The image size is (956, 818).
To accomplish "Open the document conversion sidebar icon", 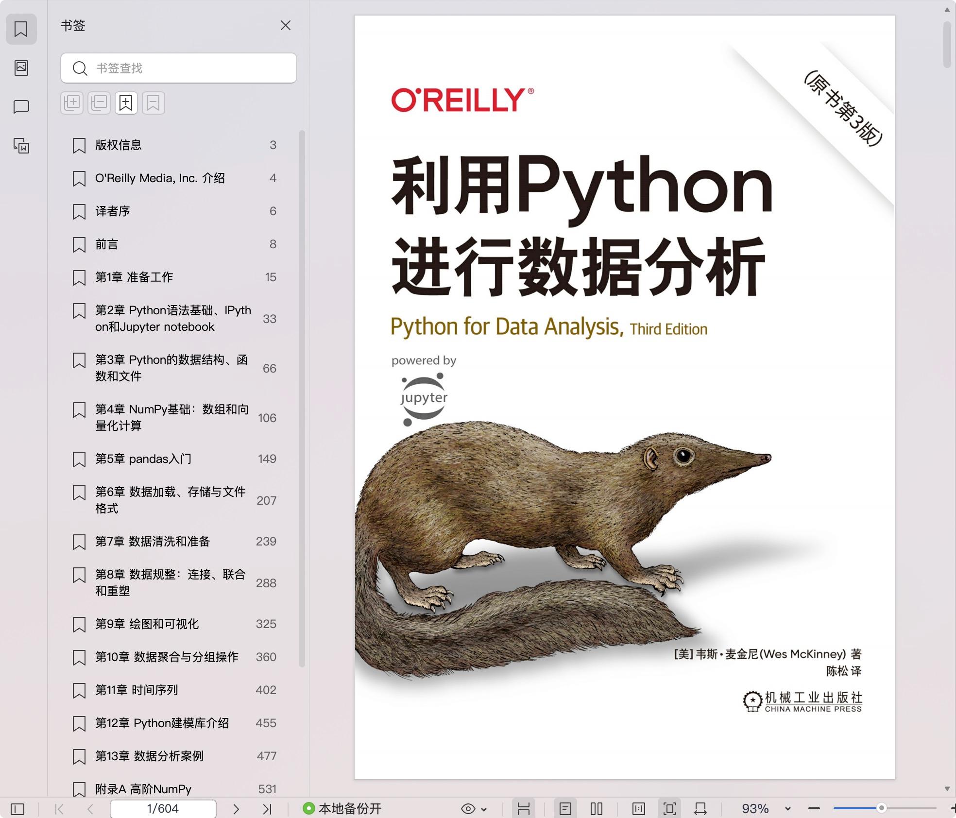I will pos(21,145).
